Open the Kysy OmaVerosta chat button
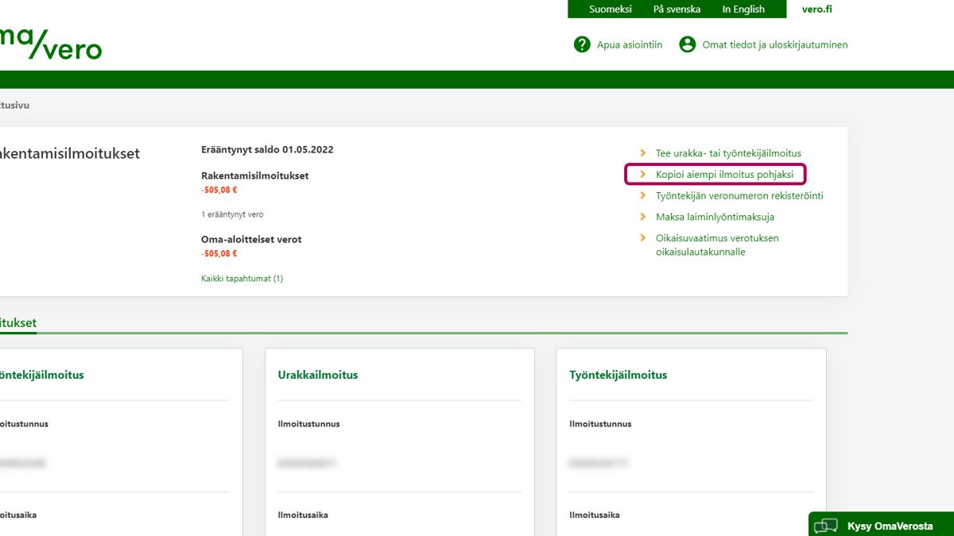954x536 pixels. pos(890,526)
